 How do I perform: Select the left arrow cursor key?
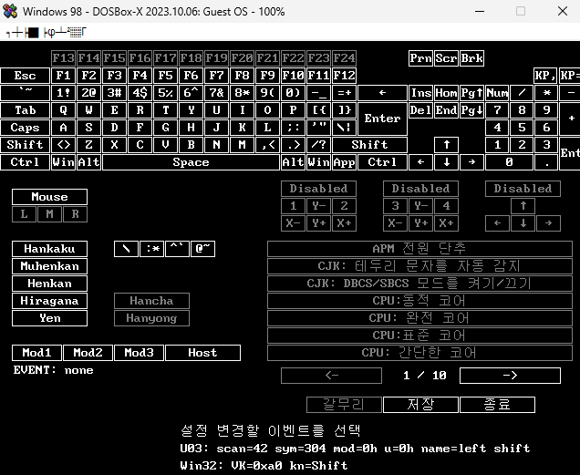(x=420, y=162)
